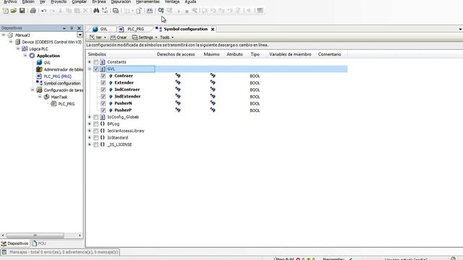Open the Compilar menu
Image resolution: width=463 pixels, height=260 pixels.
point(79,1)
